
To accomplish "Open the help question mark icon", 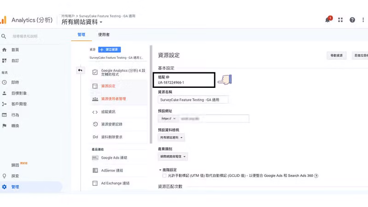I will 352,20.
